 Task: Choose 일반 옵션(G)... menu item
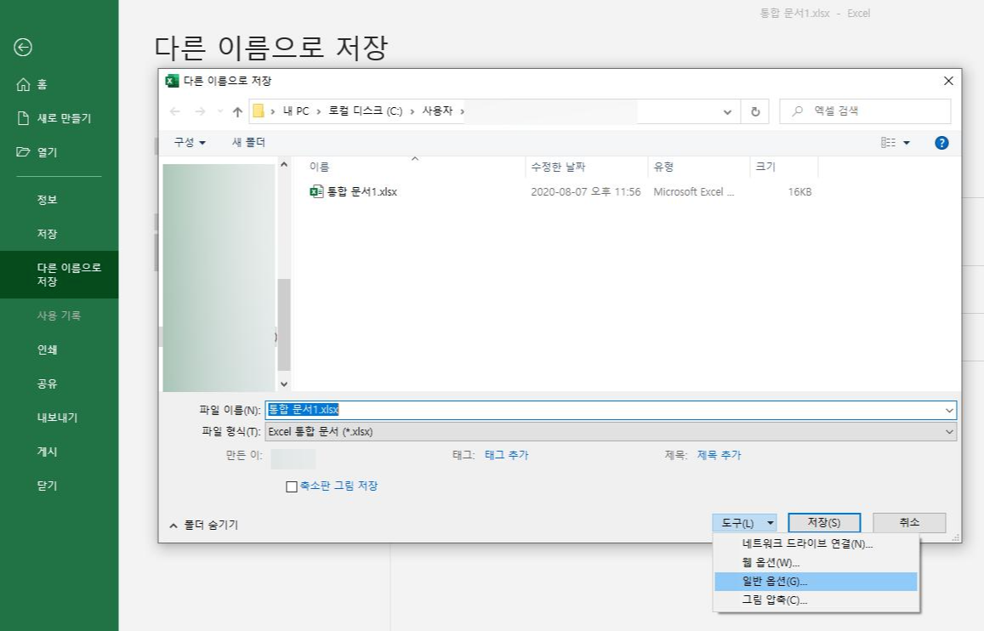[x=816, y=582]
